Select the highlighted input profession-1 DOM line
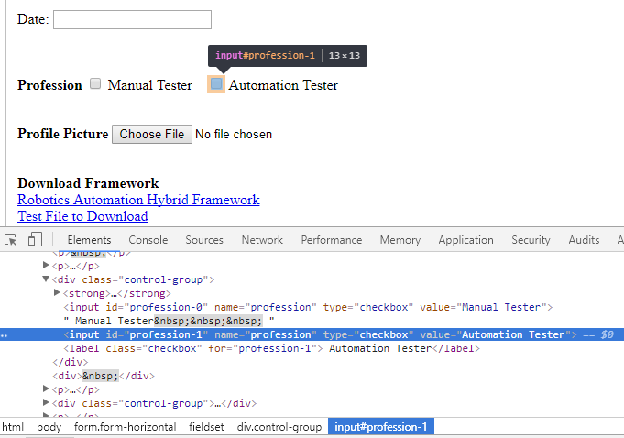Screen dimensions: 624x438 [312, 334]
